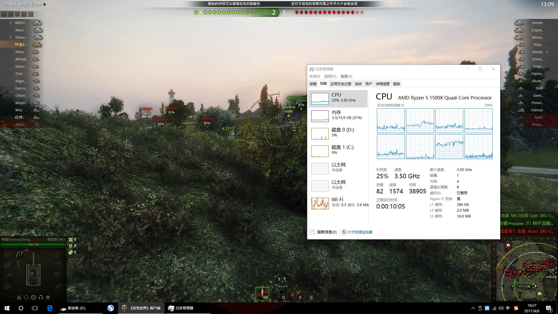This screenshot has height=314, width=558.
Task: Switch to the 进程 tab in Task Manager
Action: tap(313, 84)
